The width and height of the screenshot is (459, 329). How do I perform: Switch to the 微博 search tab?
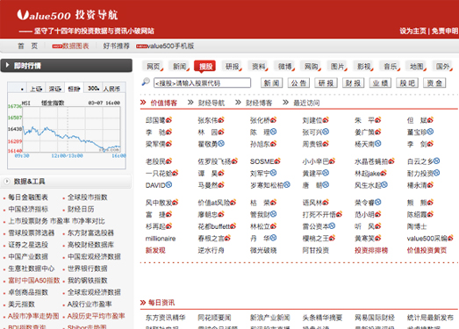tap(284, 67)
